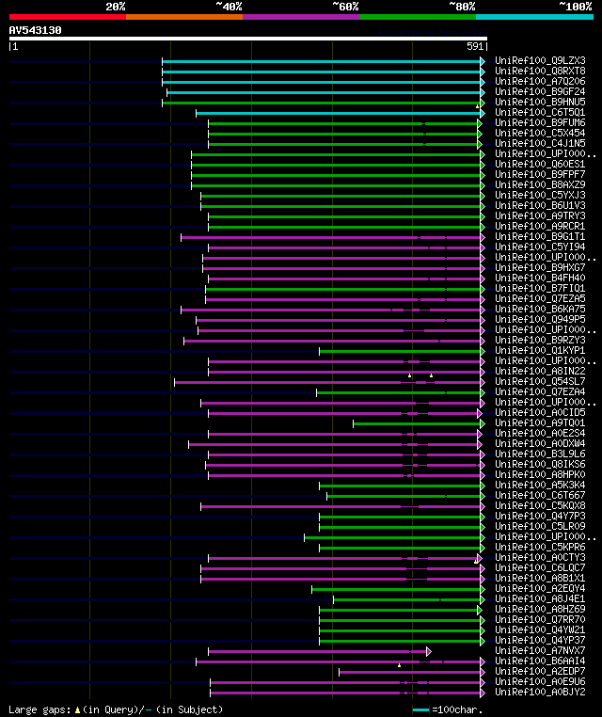The image size is (602, 717).
Task: Open hit UniRef100_Q9LZX3
Action: pos(540,60)
